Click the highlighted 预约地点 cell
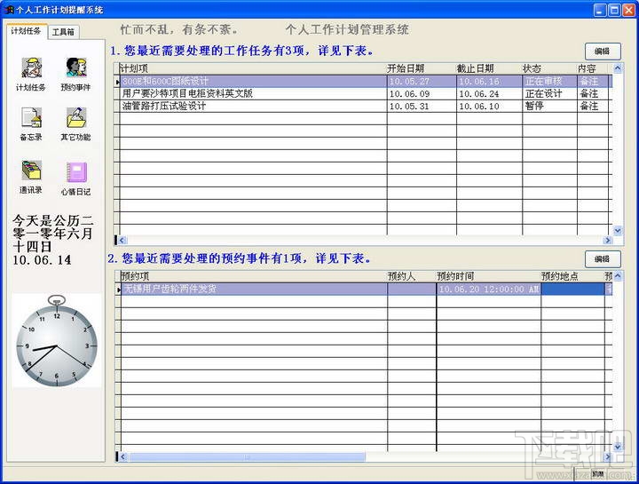Viewport: 639px width, 484px height. (572, 290)
